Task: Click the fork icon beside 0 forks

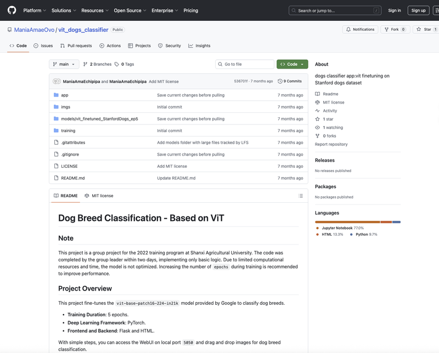Action: (x=318, y=136)
